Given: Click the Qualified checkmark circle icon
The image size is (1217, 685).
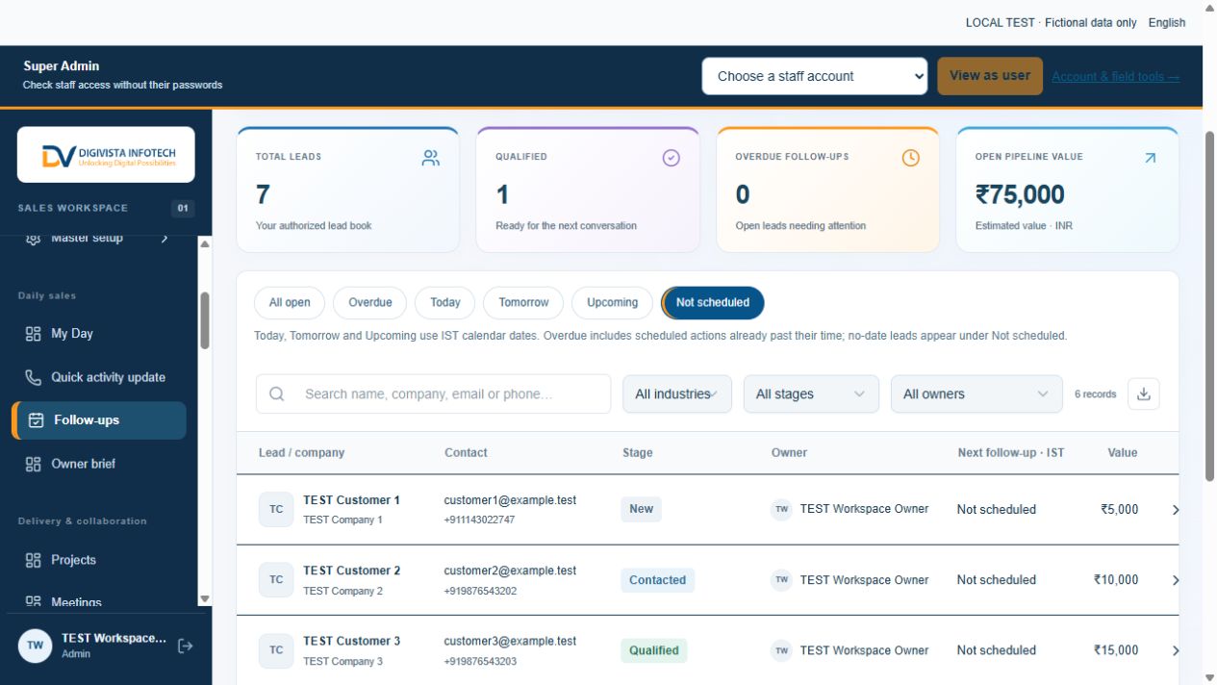Looking at the screenshot, I should 672,158.
